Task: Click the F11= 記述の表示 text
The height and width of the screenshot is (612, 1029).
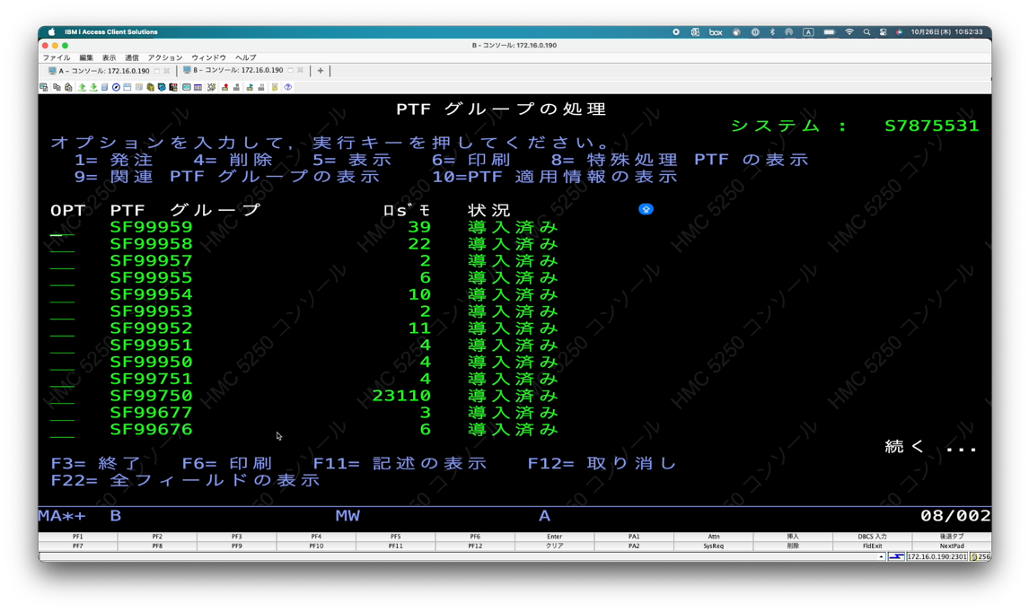Action: [400, 463]
